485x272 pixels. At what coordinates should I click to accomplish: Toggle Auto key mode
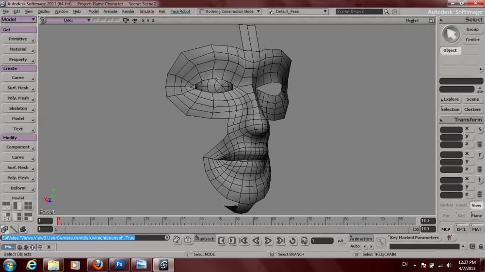pyautogui.click(x=355, y=246)
